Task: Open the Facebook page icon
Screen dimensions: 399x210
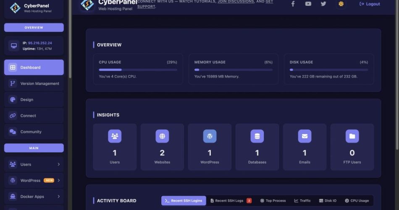Action: 293,4
